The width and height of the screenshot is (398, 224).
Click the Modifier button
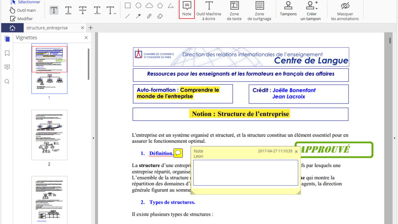click(x=22, y=19)
